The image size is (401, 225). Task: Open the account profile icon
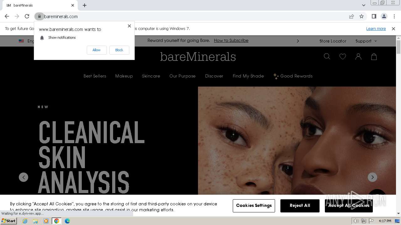pos(358,57)
